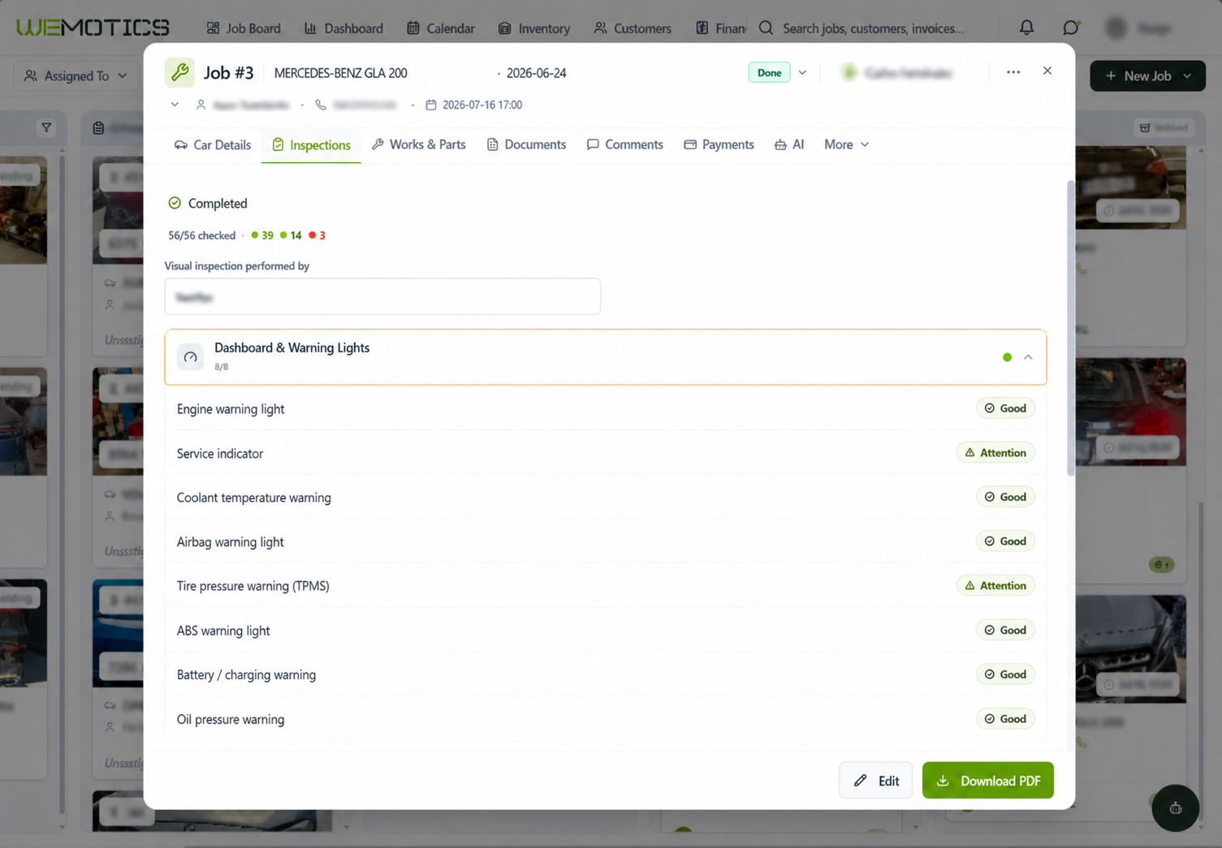Click the Edit inspection button
Image resolution: width=1222 pixels, height=848 pixels.
click(875, 781)
